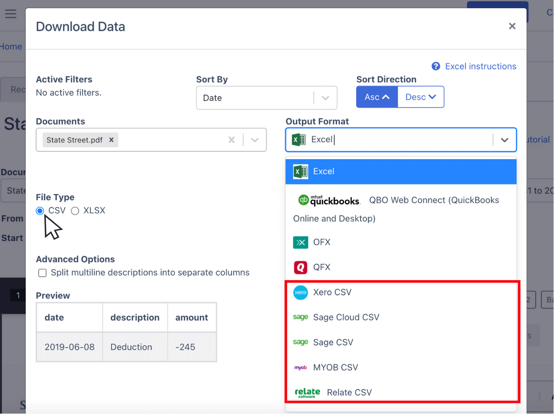Collapse the Output Format dropdown chevron
Image resolution: width=554 pixels, height=414 pixels.
(x=505, y=140)
